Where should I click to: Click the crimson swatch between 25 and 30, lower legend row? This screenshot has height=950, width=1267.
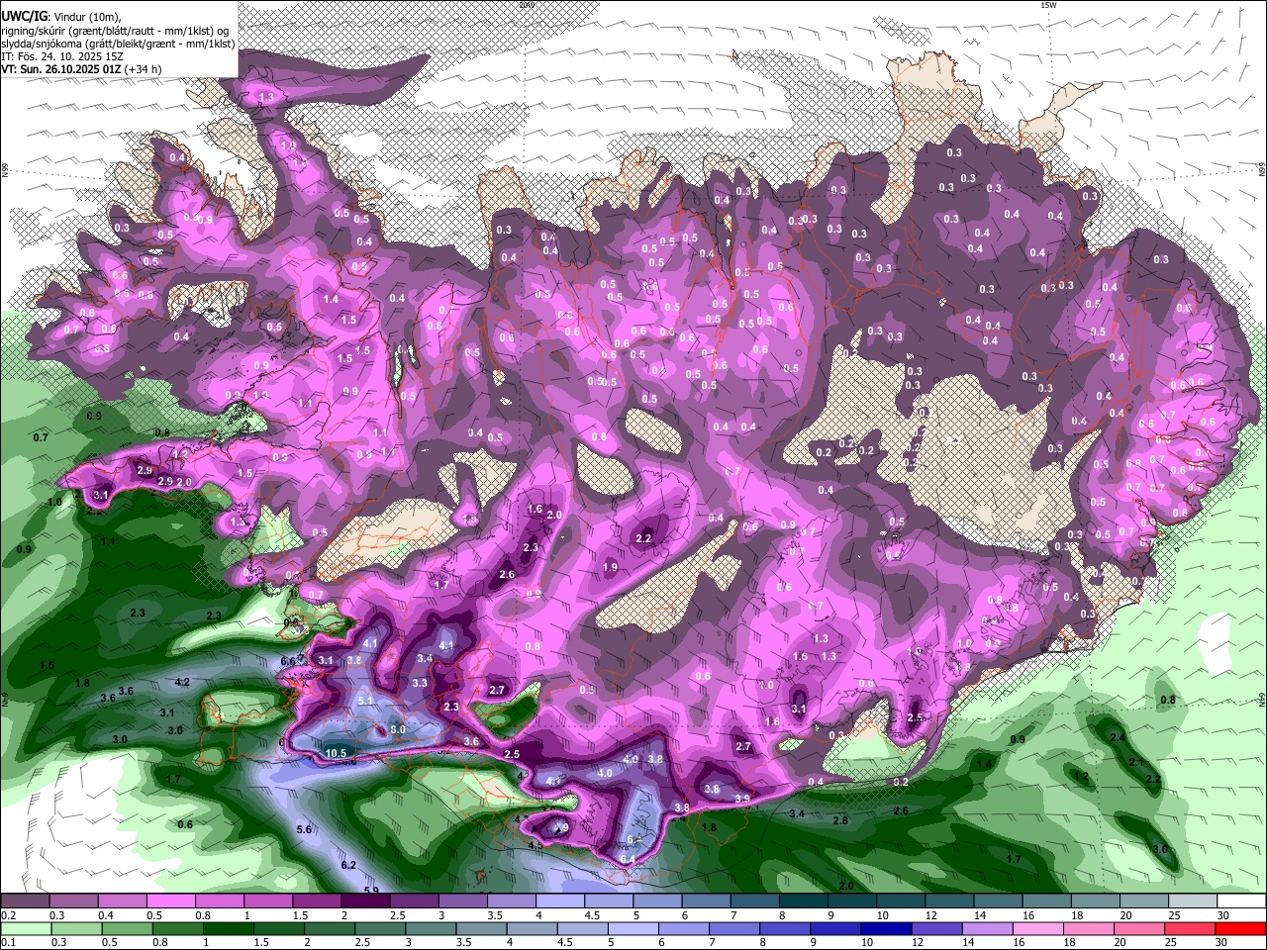pos(1193,929)
